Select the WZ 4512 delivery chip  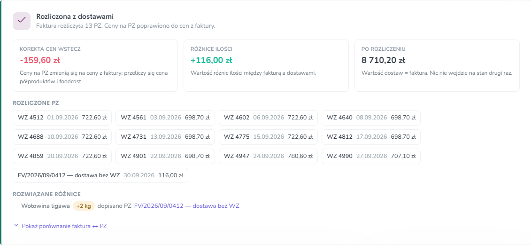click(62, 118)
